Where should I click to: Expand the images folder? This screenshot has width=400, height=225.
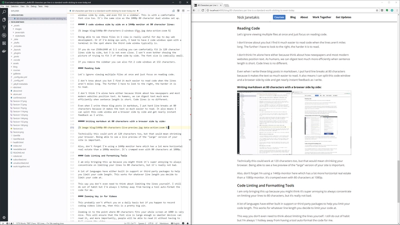[18, 29]
